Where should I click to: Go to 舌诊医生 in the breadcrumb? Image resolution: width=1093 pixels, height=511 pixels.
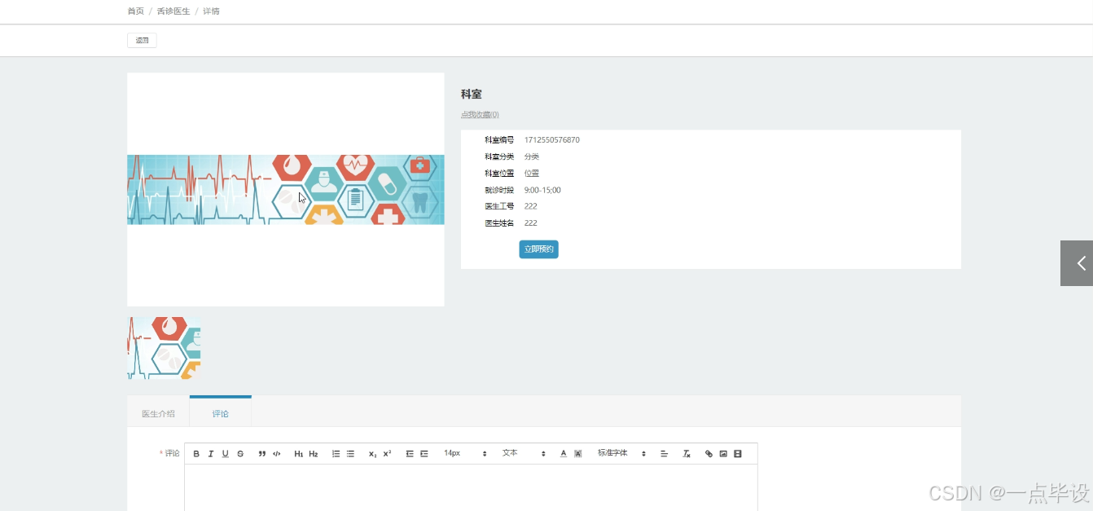[x=173, y=11]
